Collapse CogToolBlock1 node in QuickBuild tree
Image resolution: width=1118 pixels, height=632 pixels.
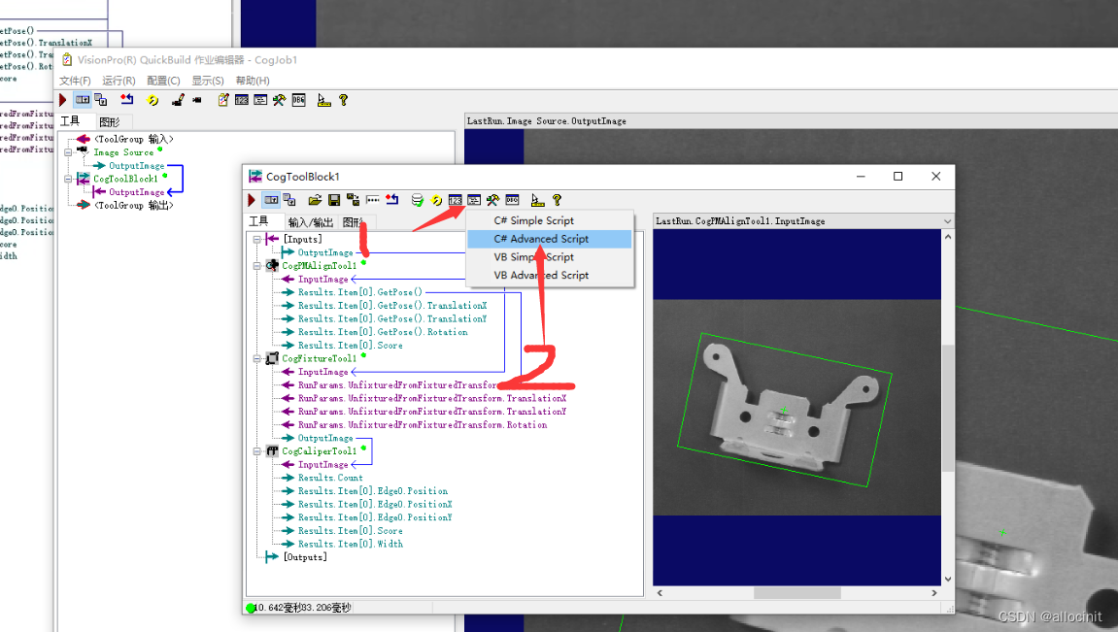pyautogui.click(x=68, y=179)
